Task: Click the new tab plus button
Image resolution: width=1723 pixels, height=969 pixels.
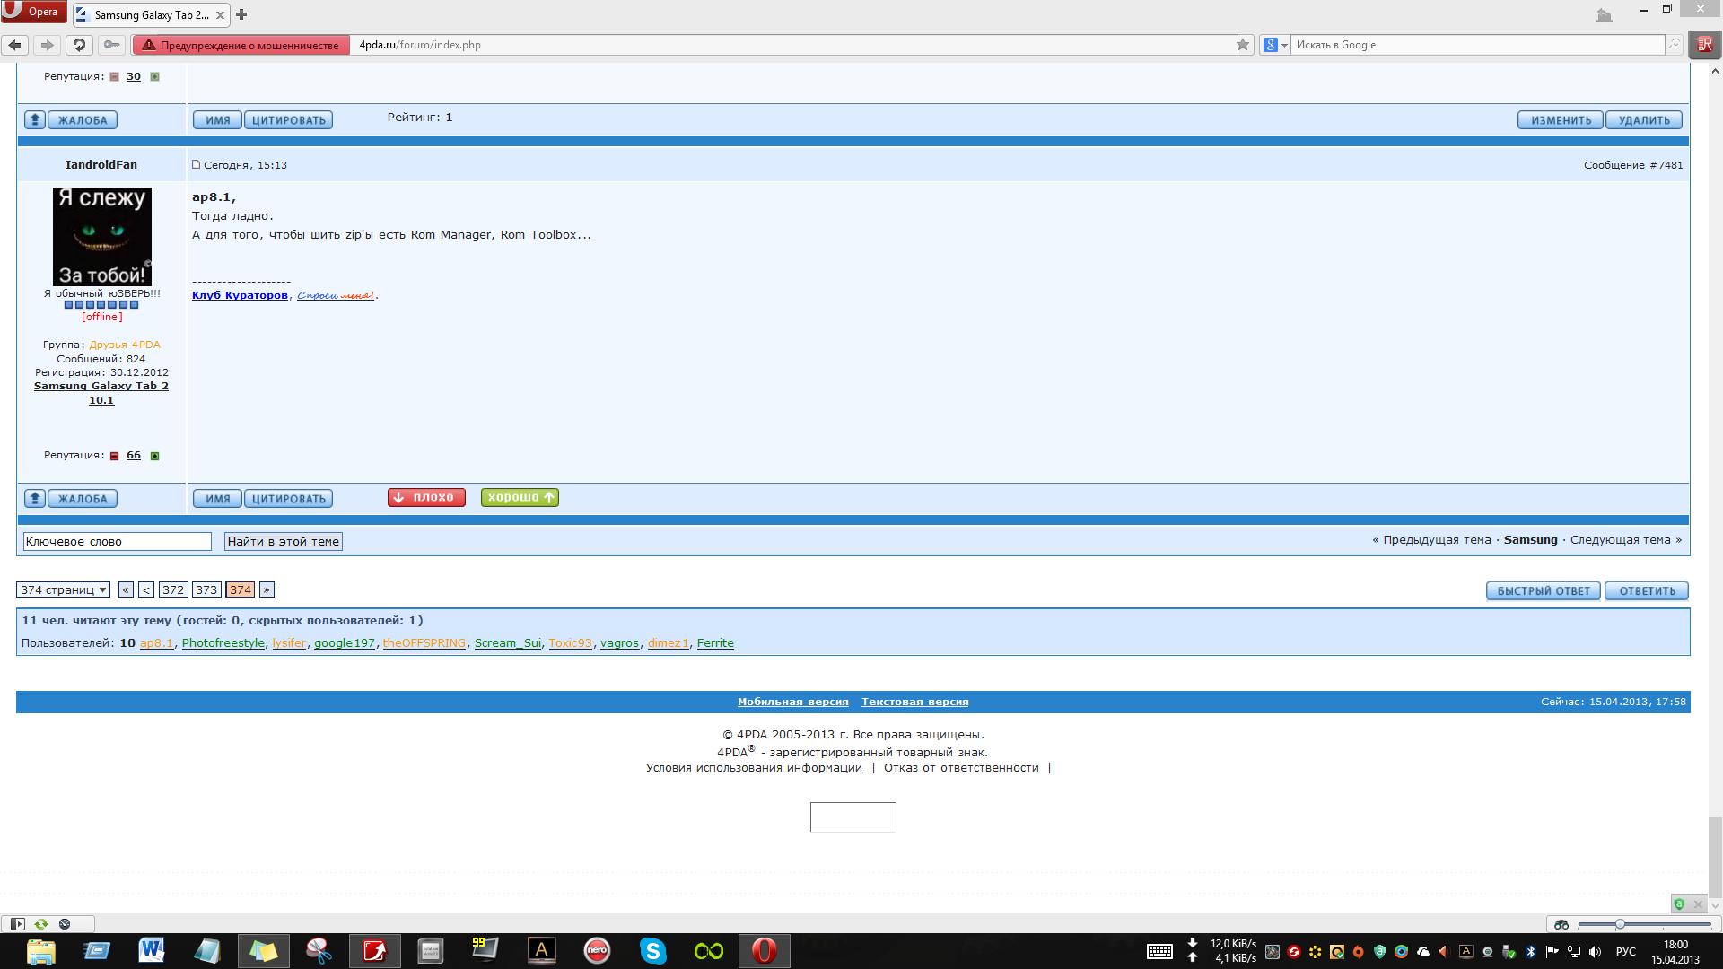Action: [x=241, y=14]
